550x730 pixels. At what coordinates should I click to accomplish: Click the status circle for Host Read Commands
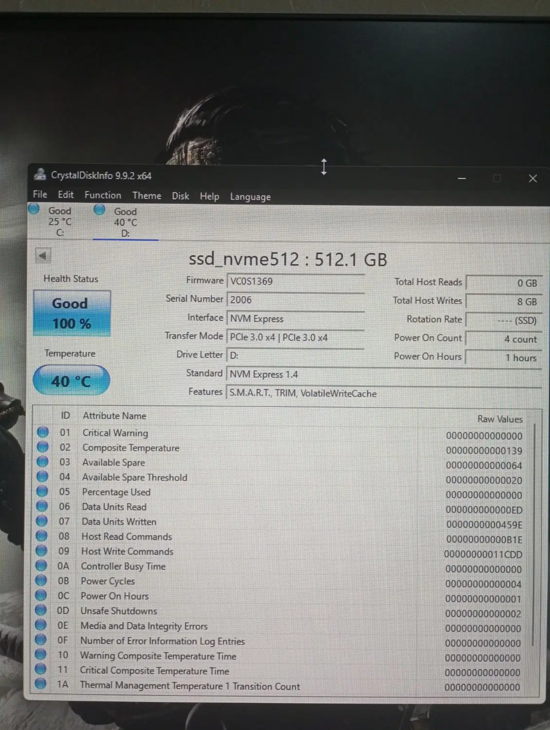(42, 536)
